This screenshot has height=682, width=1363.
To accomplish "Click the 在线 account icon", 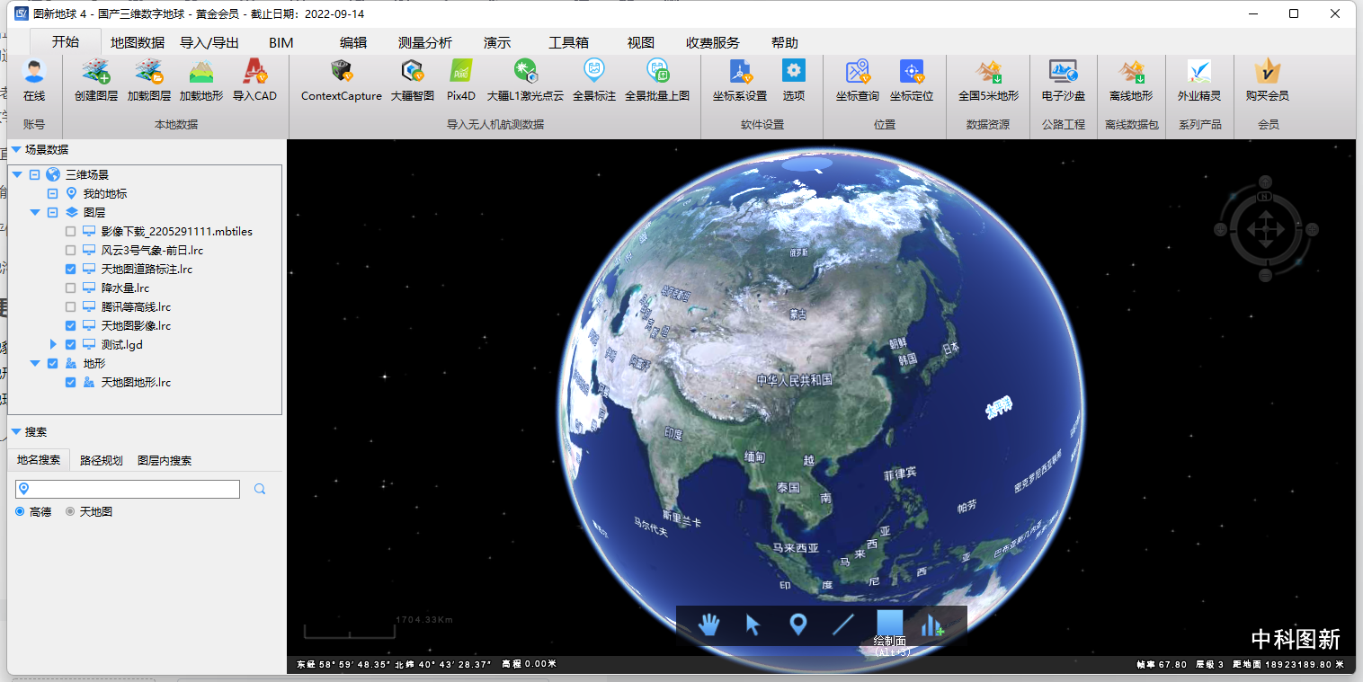I will coord(34,73).
